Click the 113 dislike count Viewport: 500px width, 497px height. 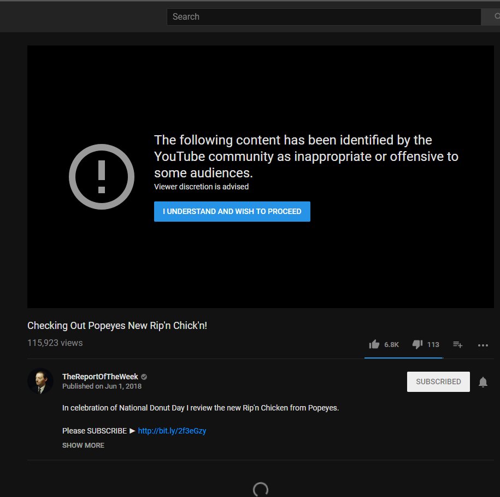click(433, 345)
